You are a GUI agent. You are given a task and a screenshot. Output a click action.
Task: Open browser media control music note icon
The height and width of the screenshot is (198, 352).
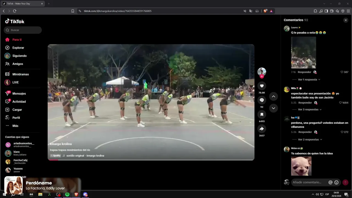coord(321,11)
